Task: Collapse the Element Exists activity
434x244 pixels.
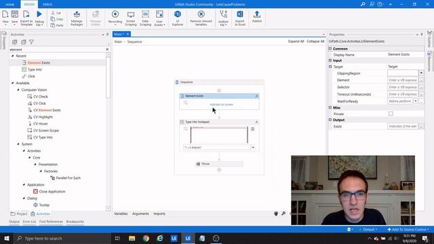Action: (x=256, y=96)
